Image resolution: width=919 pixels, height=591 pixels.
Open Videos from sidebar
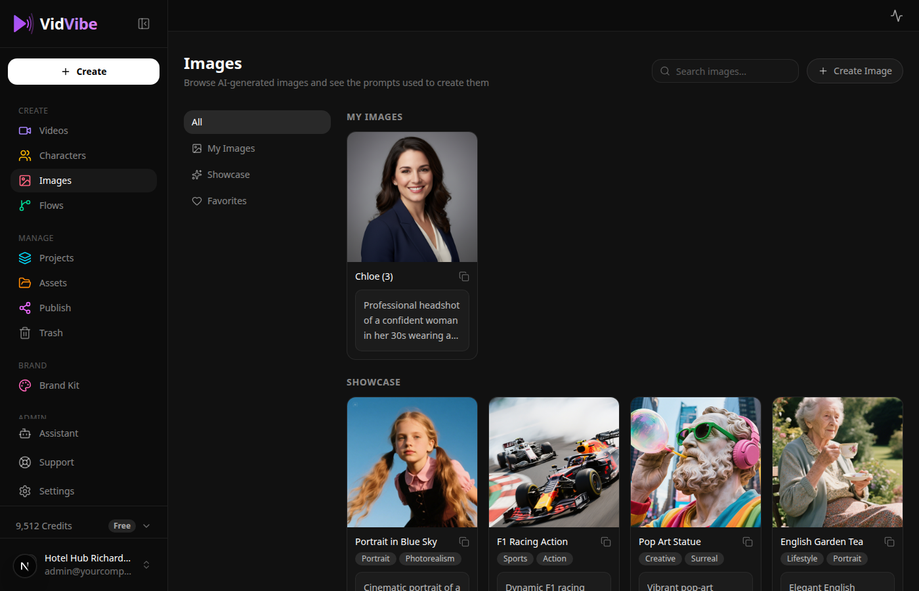(x=83, y=131)
